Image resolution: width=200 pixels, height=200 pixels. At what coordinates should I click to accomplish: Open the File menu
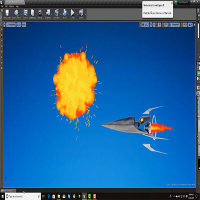click(2, 6)
